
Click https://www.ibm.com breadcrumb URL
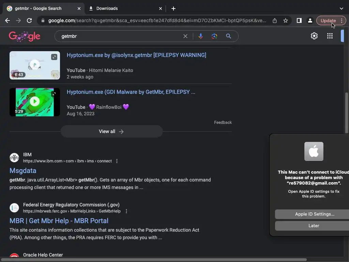(x=67, y=161)
